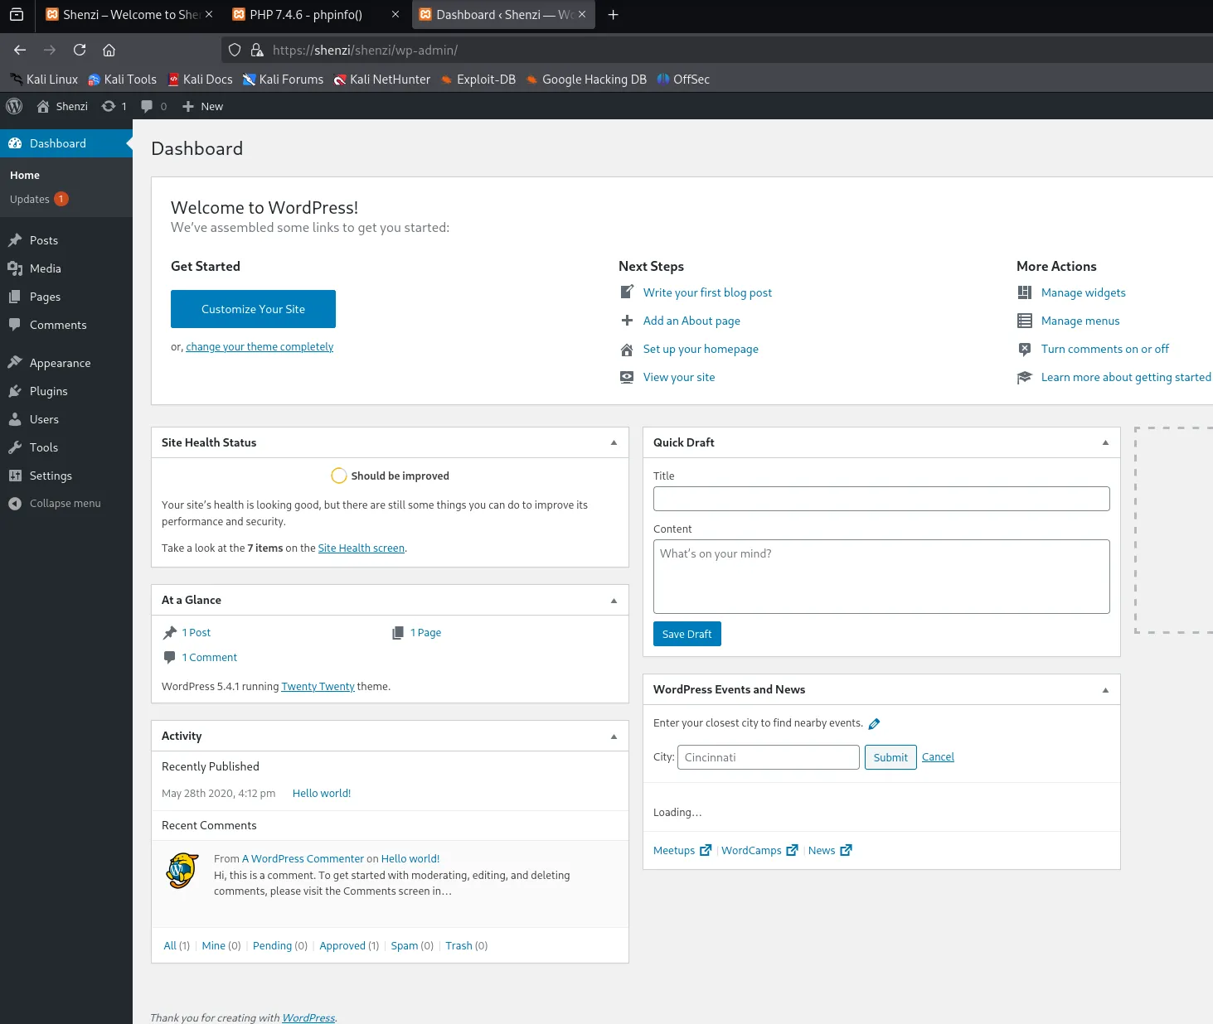The width and height of the screenshot is (1213, 1024).
Task: Click the Collapse menu arrow icon
Action: click(15, 504)
